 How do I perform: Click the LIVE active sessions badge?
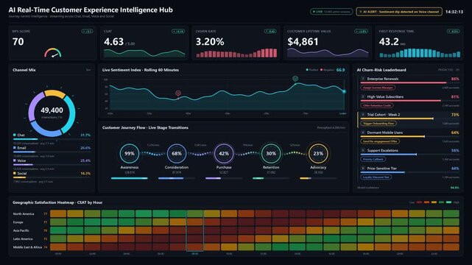331,12
